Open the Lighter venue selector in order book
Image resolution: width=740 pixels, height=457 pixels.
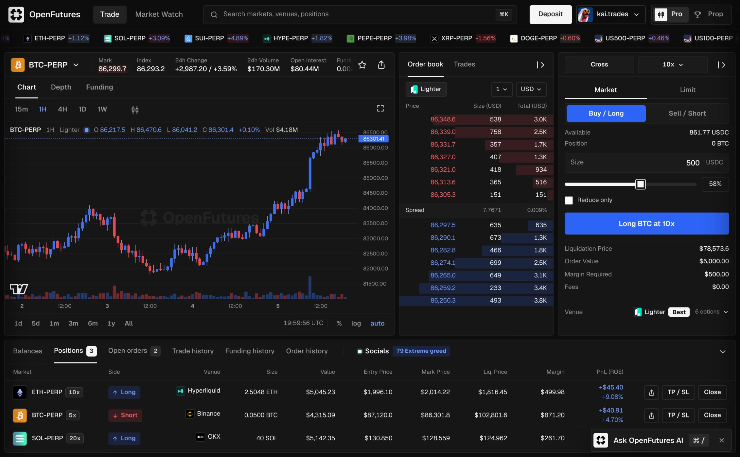pos(426,89)
